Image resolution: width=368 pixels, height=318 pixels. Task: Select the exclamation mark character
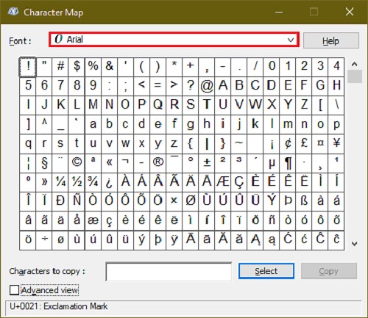click(28, 67)
